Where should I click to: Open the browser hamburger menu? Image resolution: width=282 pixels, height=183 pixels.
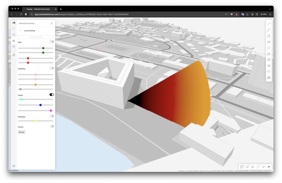coord(270,14)
